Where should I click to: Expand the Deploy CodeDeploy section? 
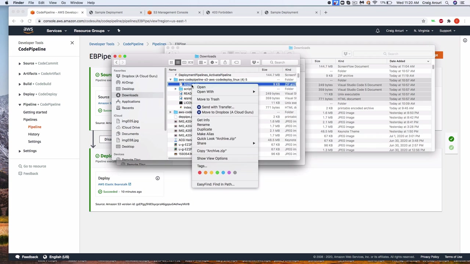[x=20, y=94]
